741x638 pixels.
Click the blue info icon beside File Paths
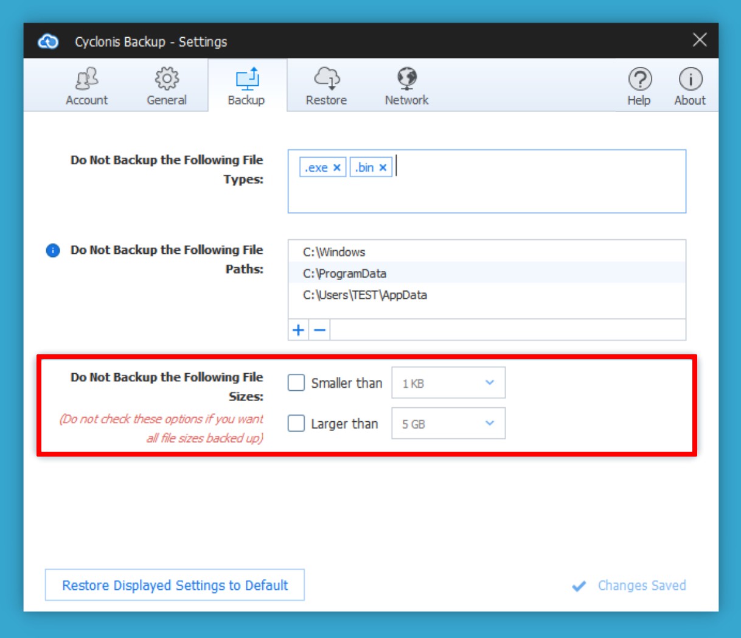tap(53, 250)
